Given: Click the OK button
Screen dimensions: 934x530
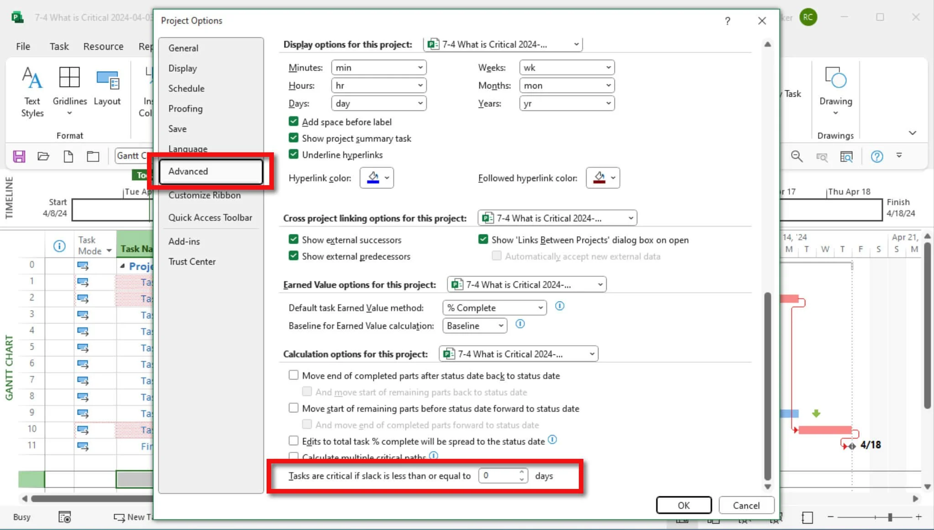Looking at the screenshot, I should click(x=683, y=505).
